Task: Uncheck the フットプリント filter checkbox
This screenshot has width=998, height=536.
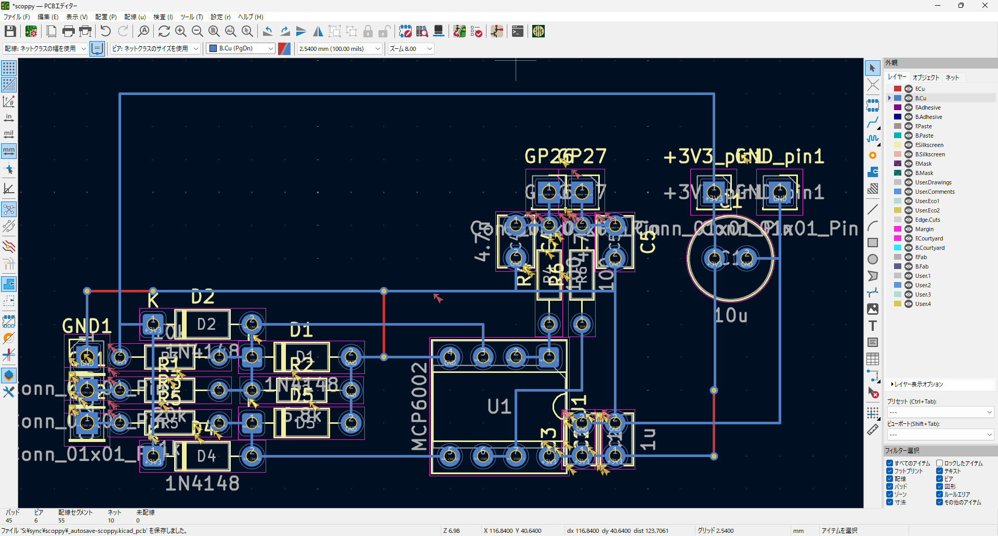Action: click(x=889, y=471)
